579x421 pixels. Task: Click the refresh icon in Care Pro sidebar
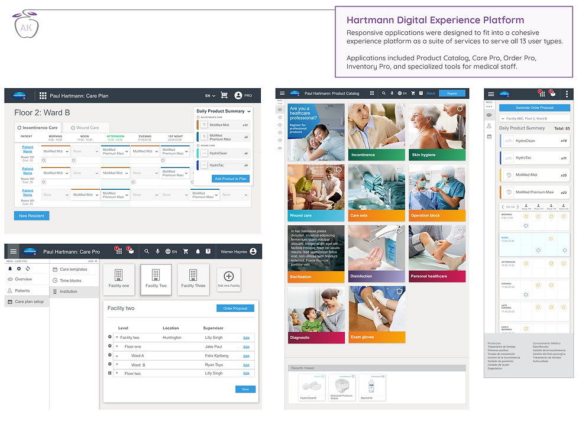(x=28, y=269)
